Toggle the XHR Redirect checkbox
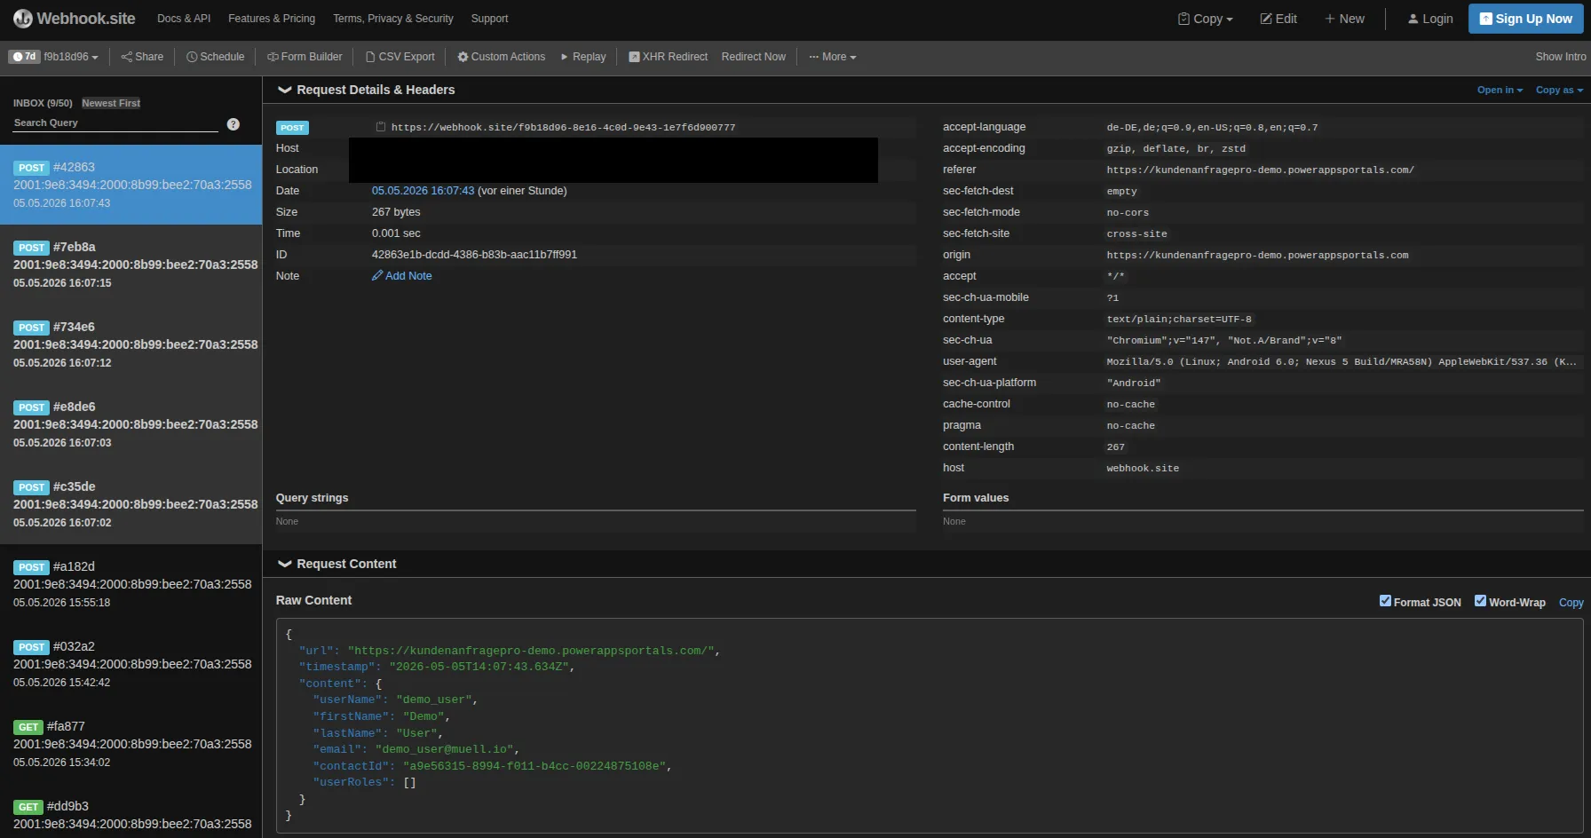This screenshot has height=838, width=1591. click(x=634, y=57)
